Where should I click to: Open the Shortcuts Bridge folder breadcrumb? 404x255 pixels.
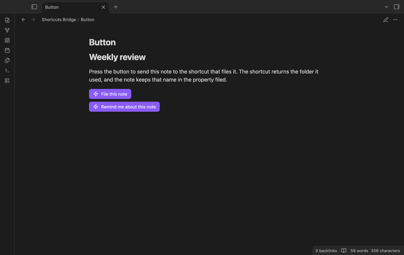[59, 20]
